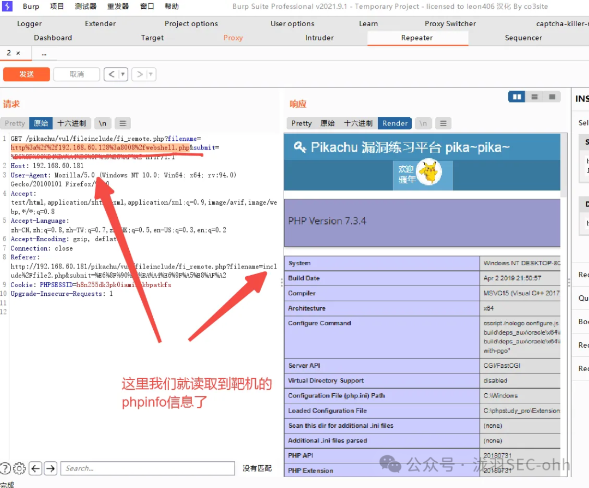Go forward to next request history

(140, 74)
